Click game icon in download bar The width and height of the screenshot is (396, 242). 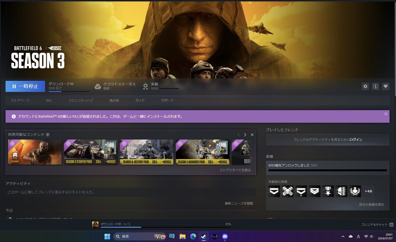pos(95,225)
